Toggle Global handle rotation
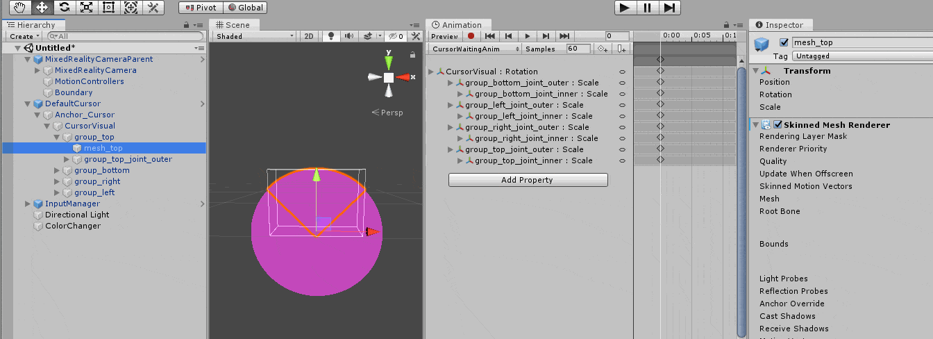 pyautogui.click(x=244, y=8)
